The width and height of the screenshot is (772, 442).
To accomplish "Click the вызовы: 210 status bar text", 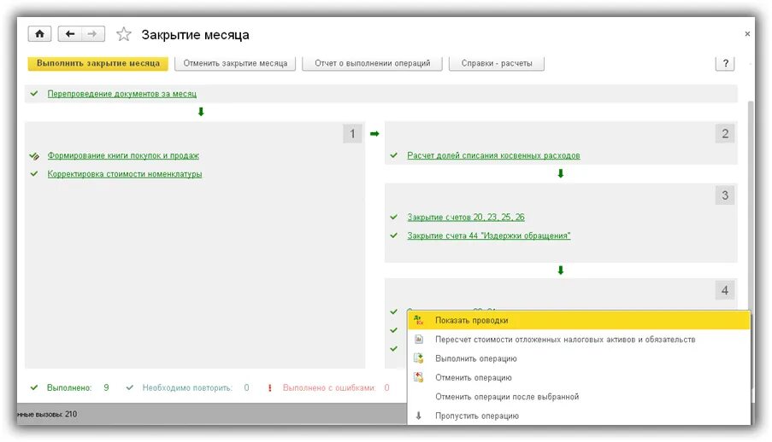I will 47,414.
